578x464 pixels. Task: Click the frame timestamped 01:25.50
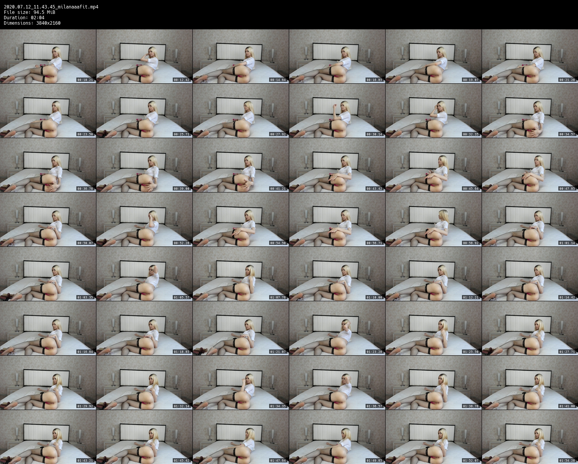(x=433, y=328)
